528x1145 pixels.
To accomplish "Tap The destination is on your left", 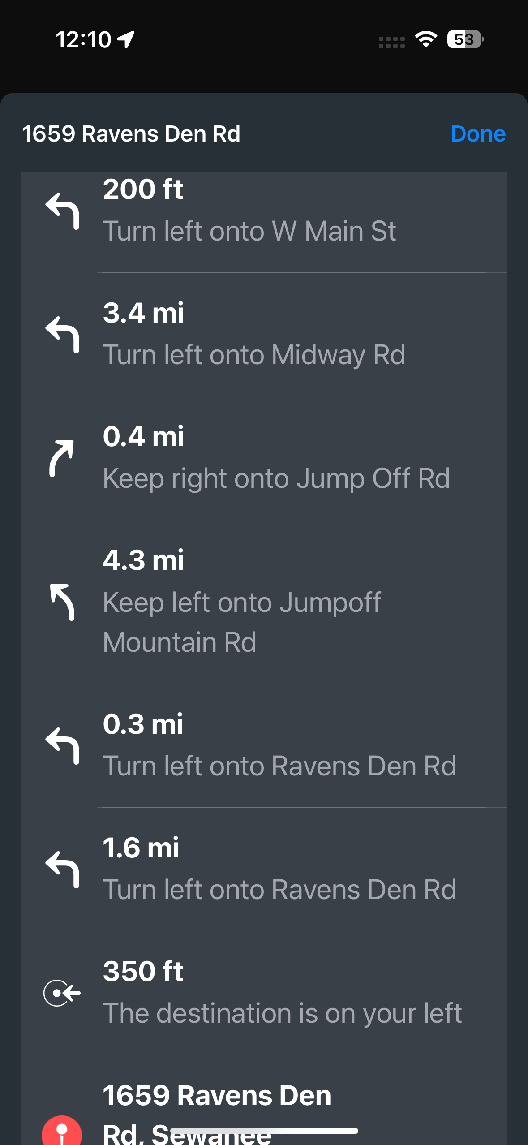I will [x=282, y=1013].
